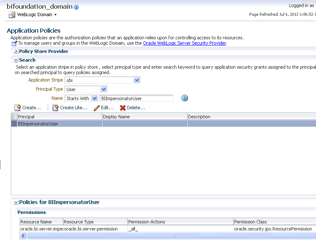Click the row selector for BIImpersonatorUser
Screen dimensions: 316x240
coord(14,124)
